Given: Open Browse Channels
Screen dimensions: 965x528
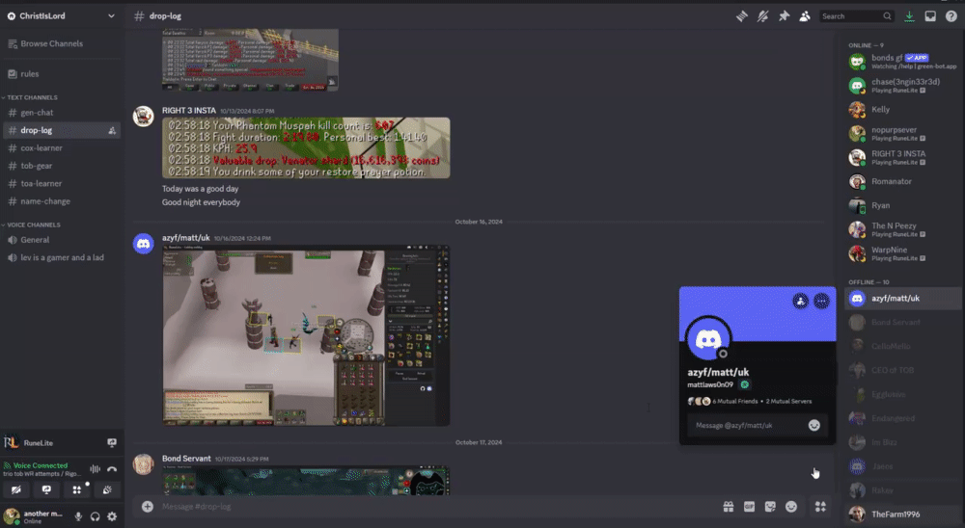Looking at the screenshot, I should 52,43.
